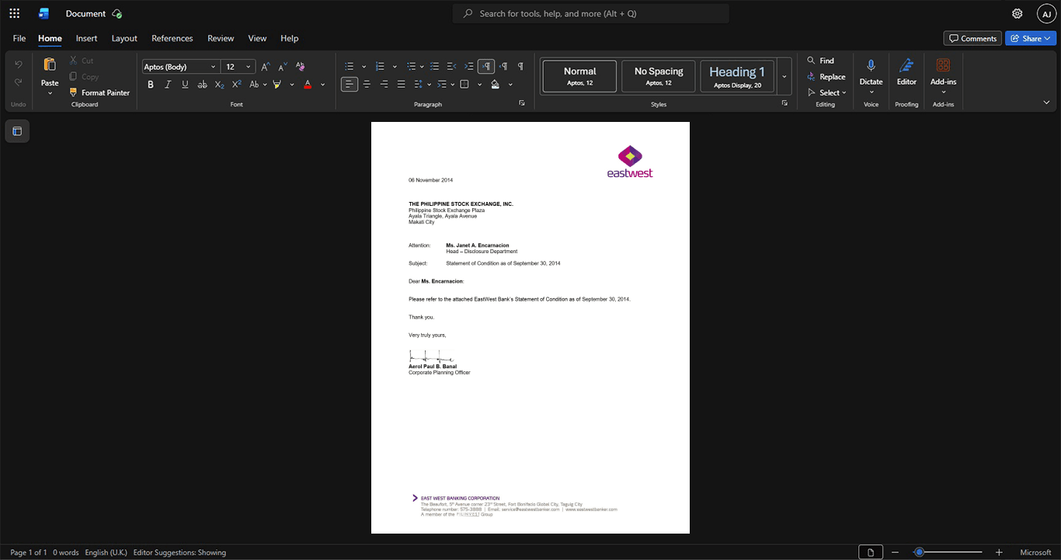The image size is (1061, 560).
Task: Apply Superscript formatting
Action: (237, 84)
